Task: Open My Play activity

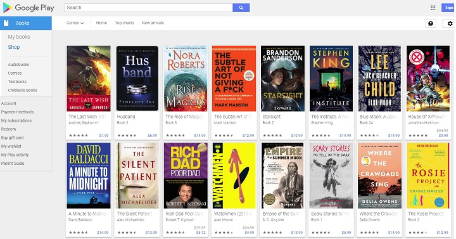Action: pyautogui.click(x=15, y=155)
